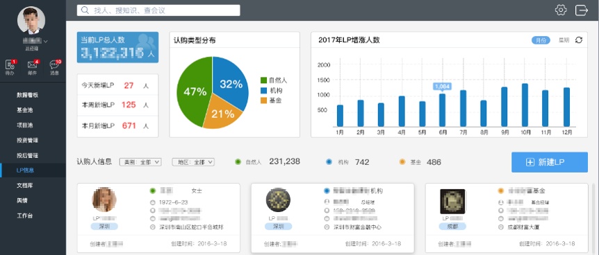Viewport: 599px width, 255px height.
Task: Expand the user name chevron under avatar
Action: (x=46, y=41)
